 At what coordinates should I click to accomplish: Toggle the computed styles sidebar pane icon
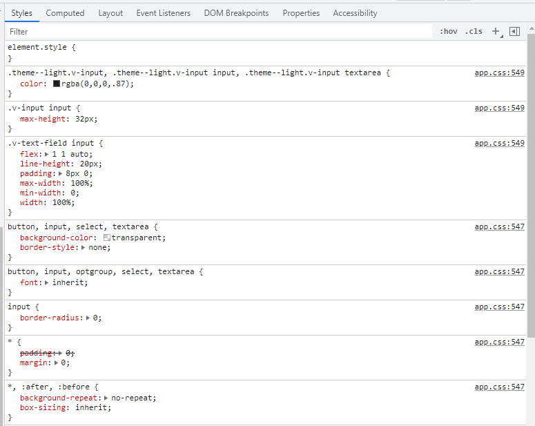(x=514, y=31)
